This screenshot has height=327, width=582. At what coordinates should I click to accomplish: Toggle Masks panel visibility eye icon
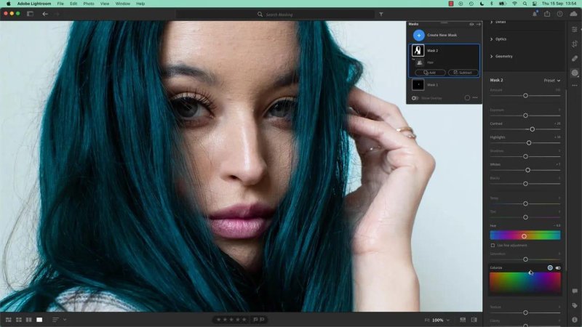pos(471,24)
